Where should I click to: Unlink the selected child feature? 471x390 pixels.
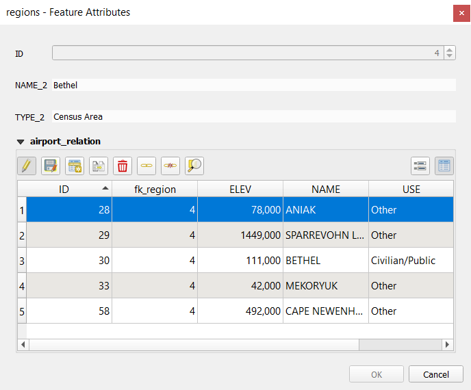[170, 166]
